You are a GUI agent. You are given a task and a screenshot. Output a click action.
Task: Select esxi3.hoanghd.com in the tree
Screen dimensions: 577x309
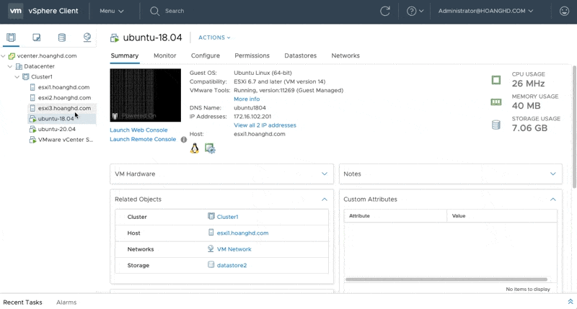pyautogui.click(x=64, y=108)
